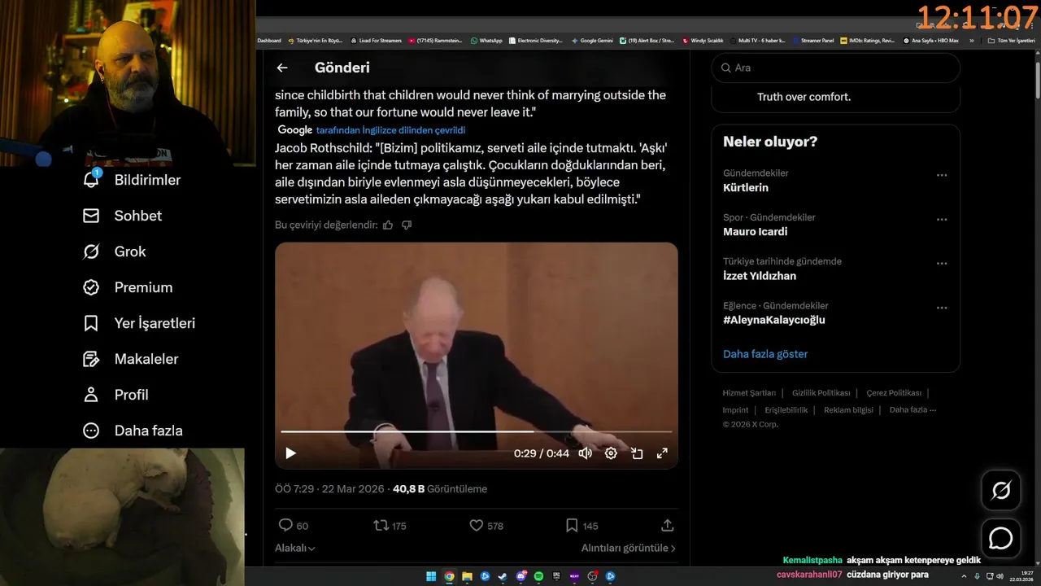
Task: Open Epic Games launcher from taskbar
Action: point(556,576)
